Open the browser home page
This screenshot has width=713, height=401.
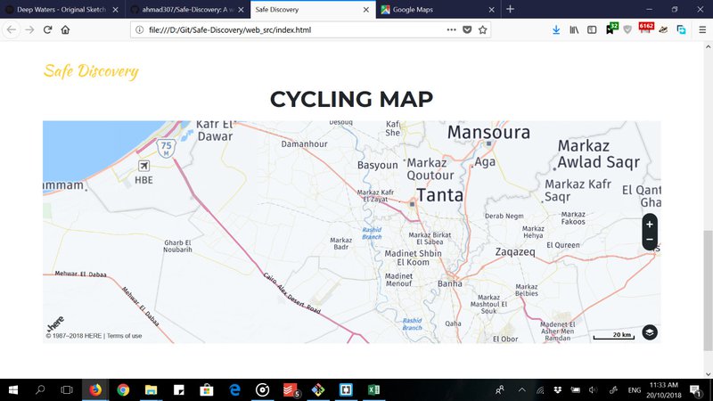pyautogui.click(x=65, y=30)
